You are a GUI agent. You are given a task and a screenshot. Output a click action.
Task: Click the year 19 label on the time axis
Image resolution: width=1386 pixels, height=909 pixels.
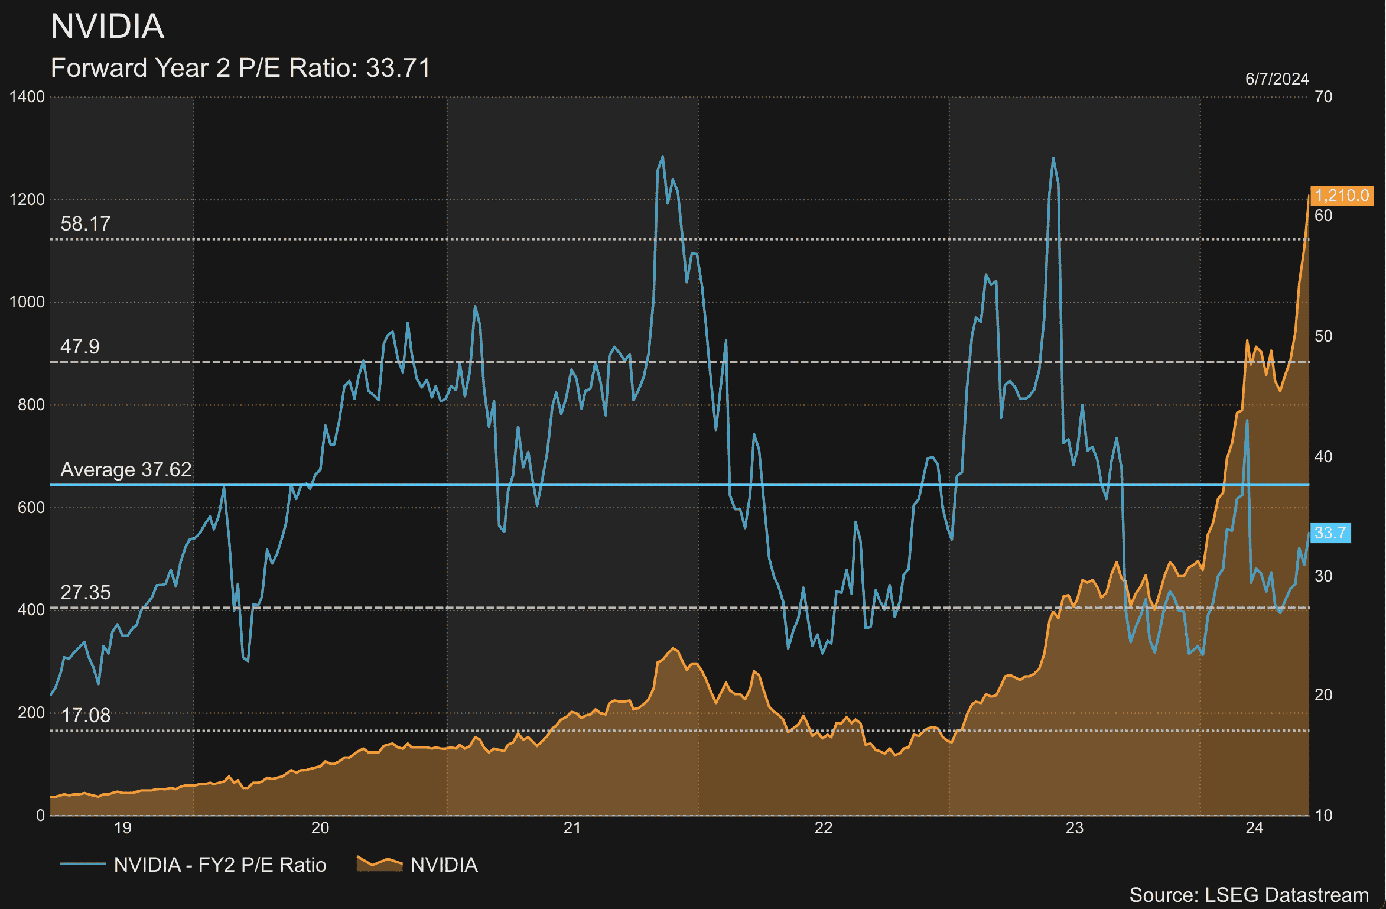point(122,828)
